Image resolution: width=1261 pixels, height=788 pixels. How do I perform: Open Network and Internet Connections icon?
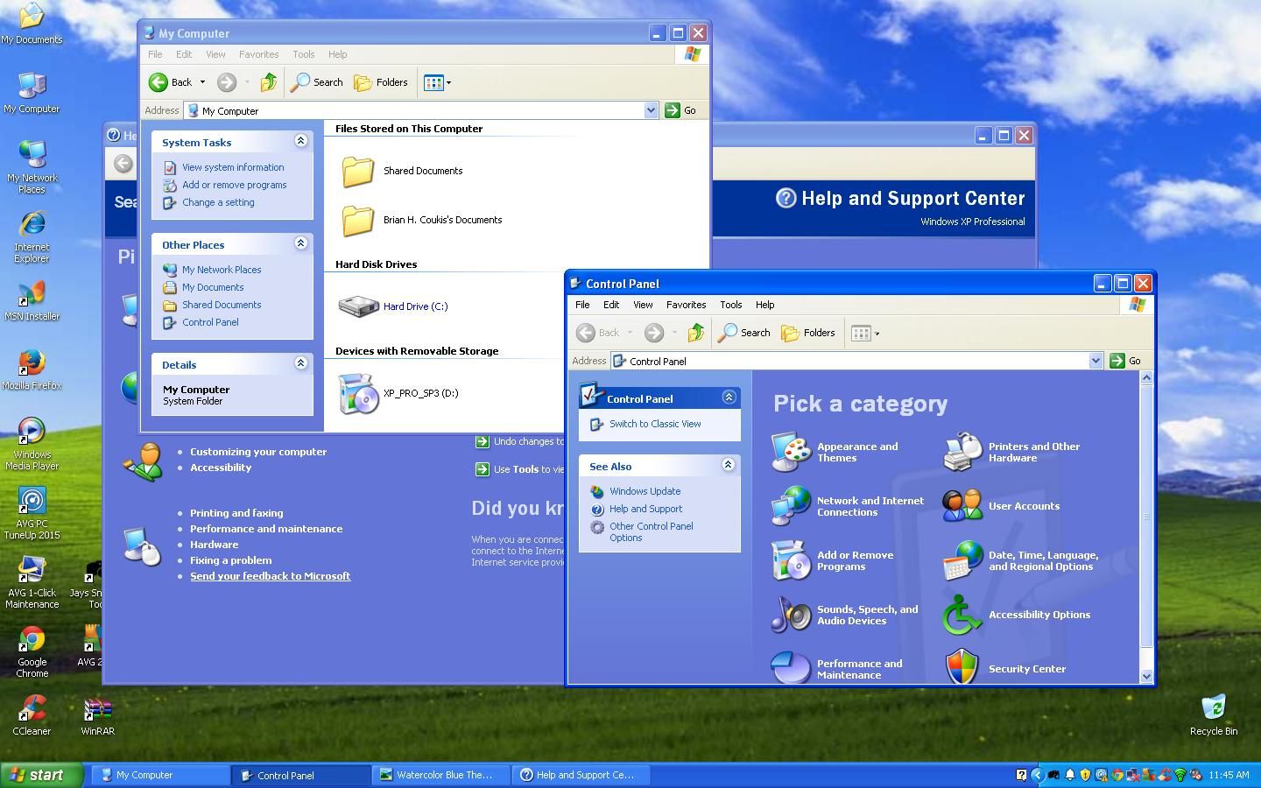click(791, 506)
